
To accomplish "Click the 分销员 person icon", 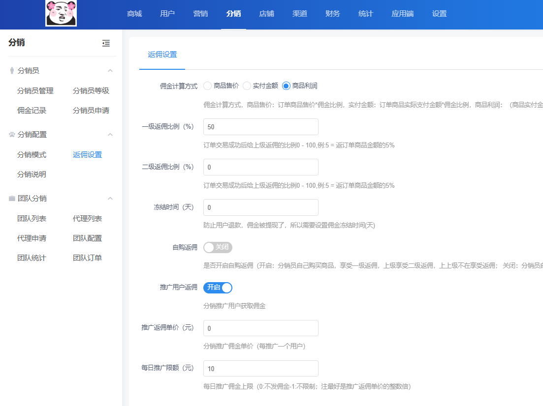I will 12,71.
